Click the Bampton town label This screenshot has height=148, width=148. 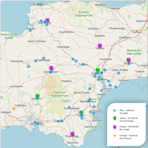click(100, 36)
